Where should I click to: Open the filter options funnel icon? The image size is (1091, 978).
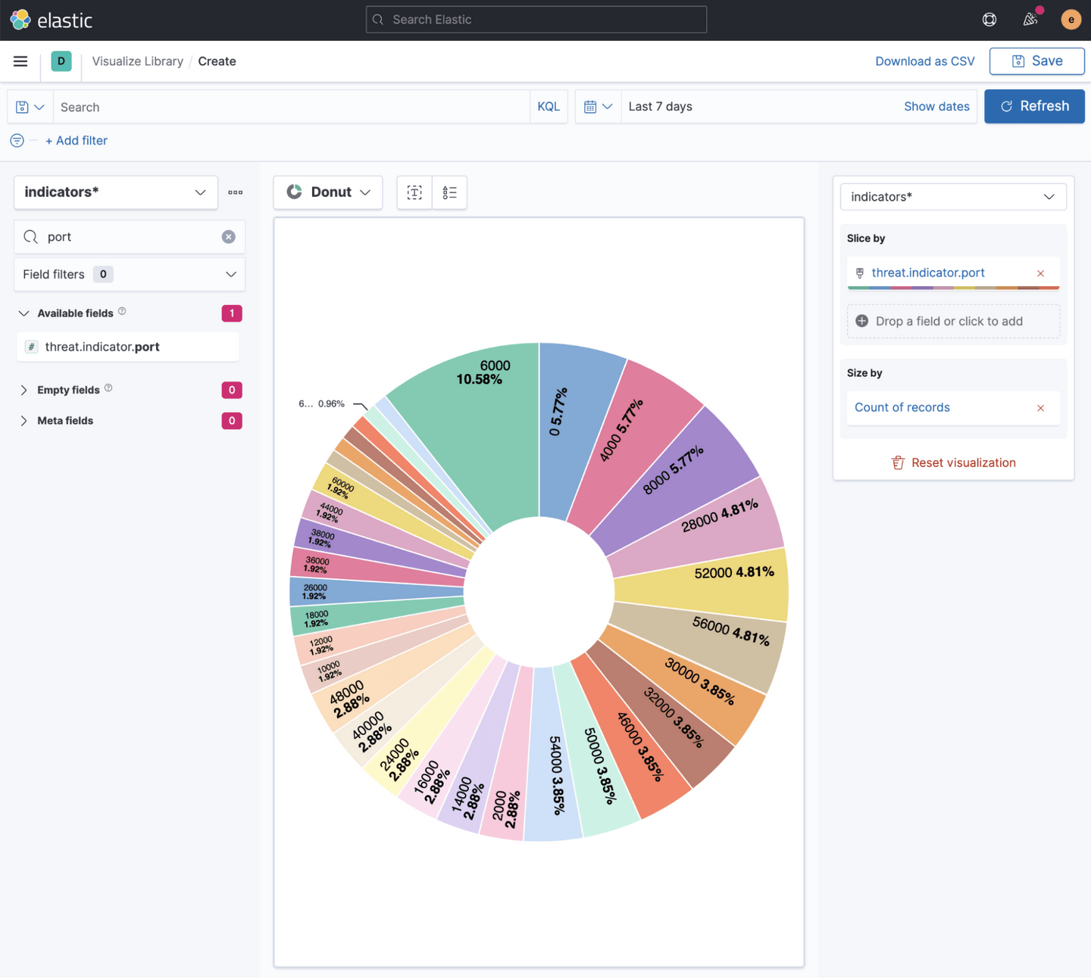pyautogui.click(x=17, y=141)
